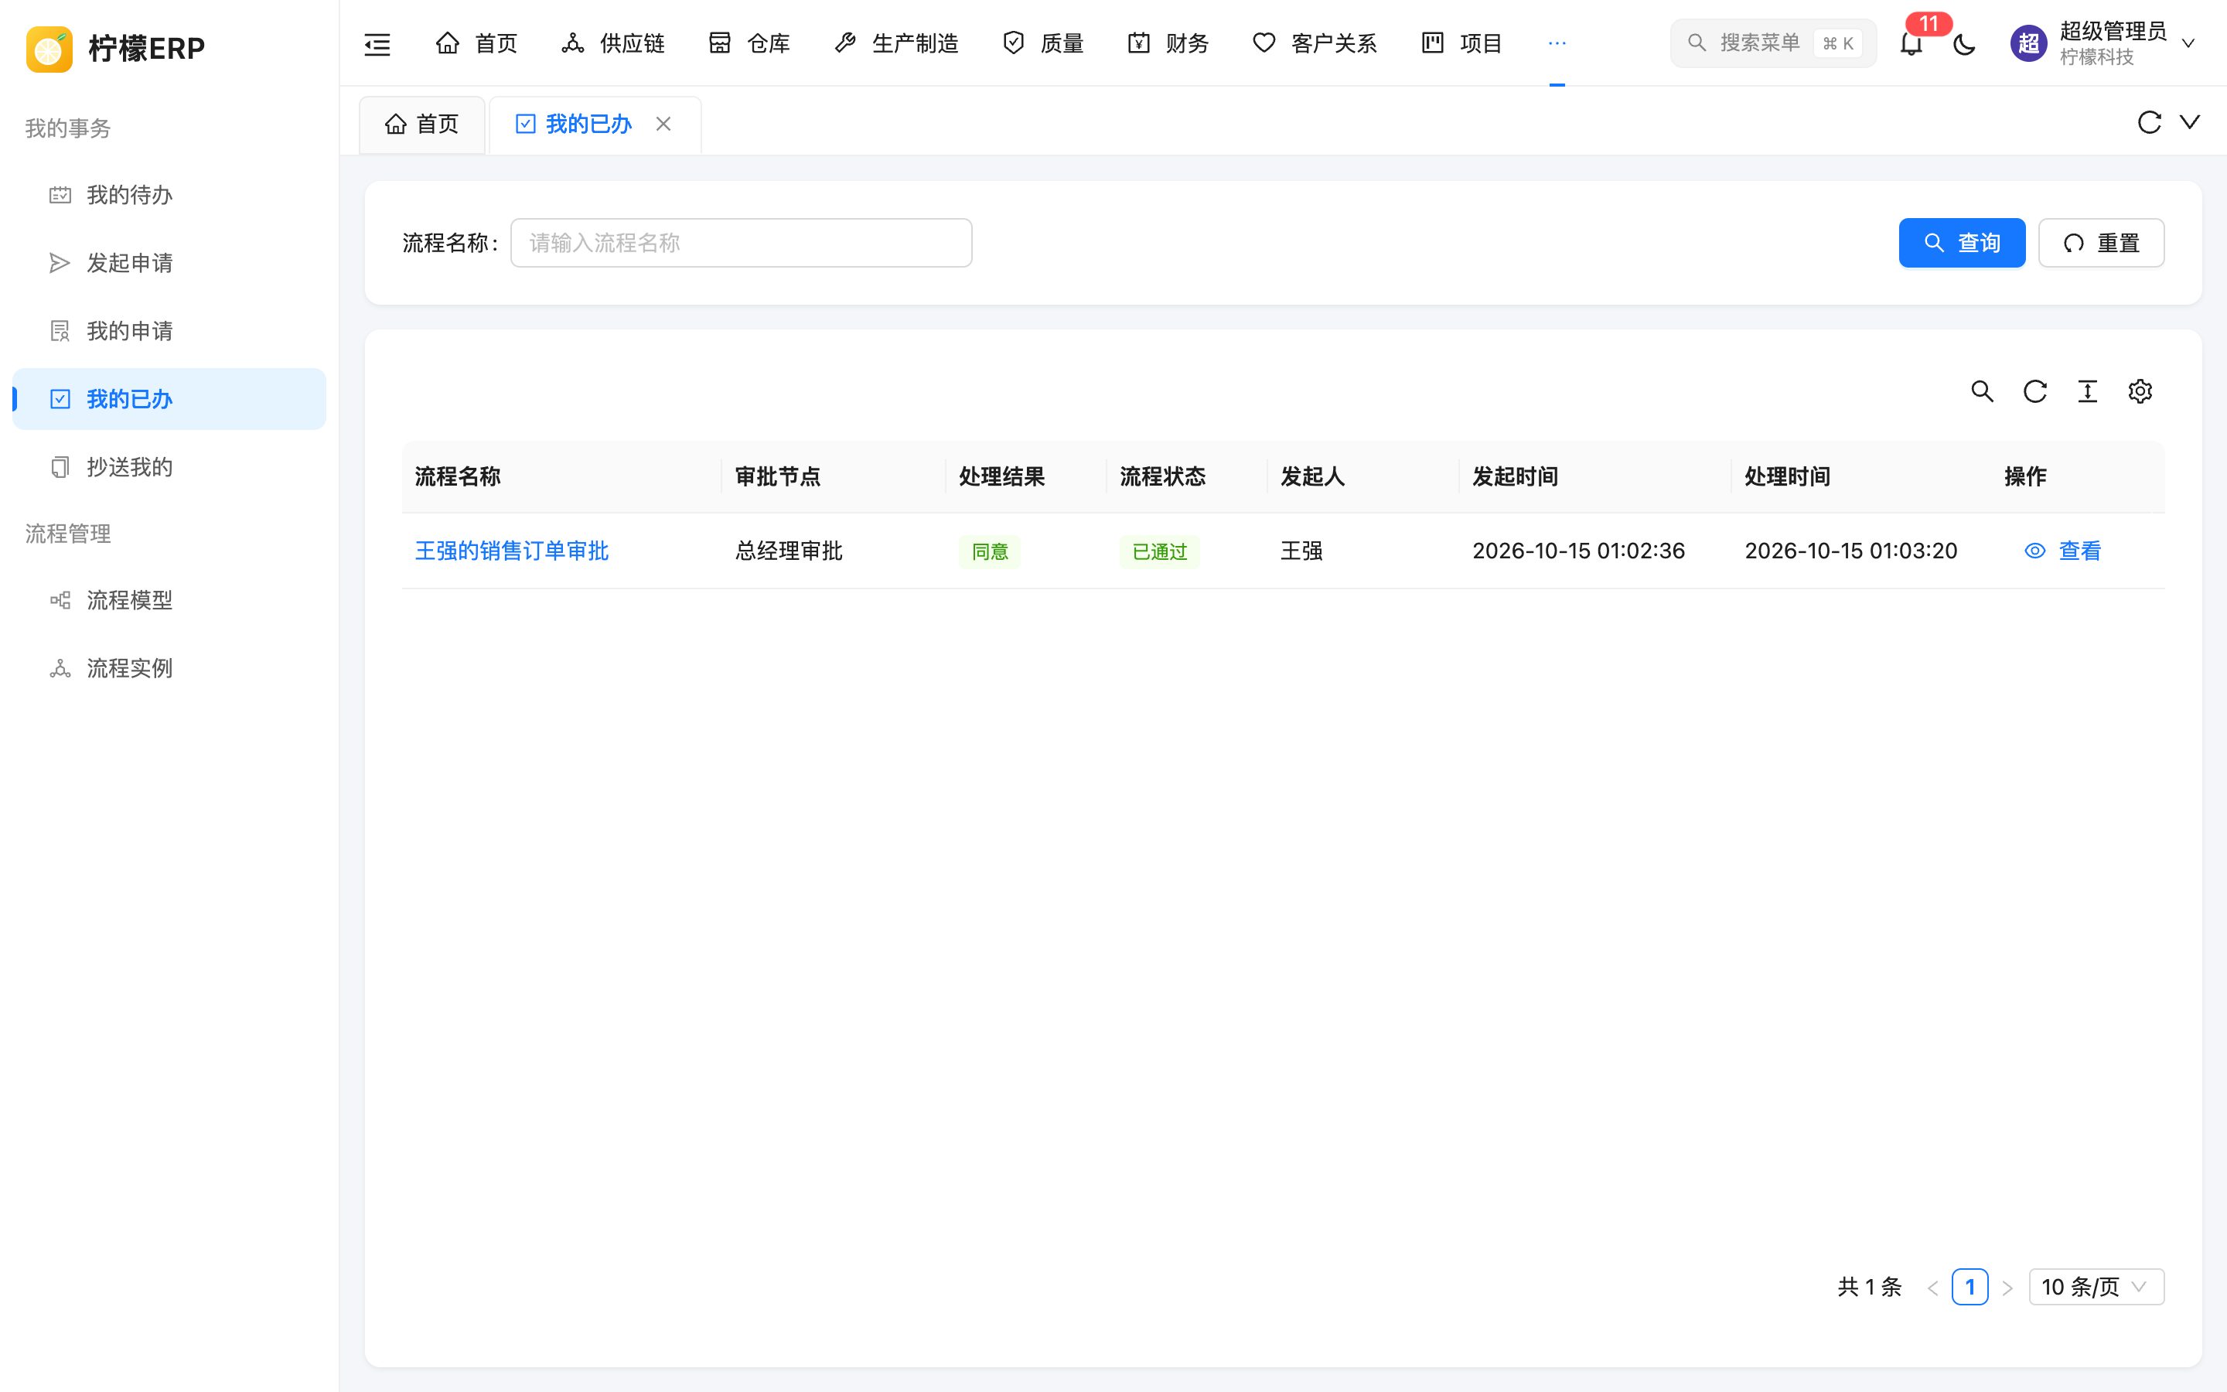Open the notification bell with 11 alerts
2227x1392 pixels.
point(1912,43)
